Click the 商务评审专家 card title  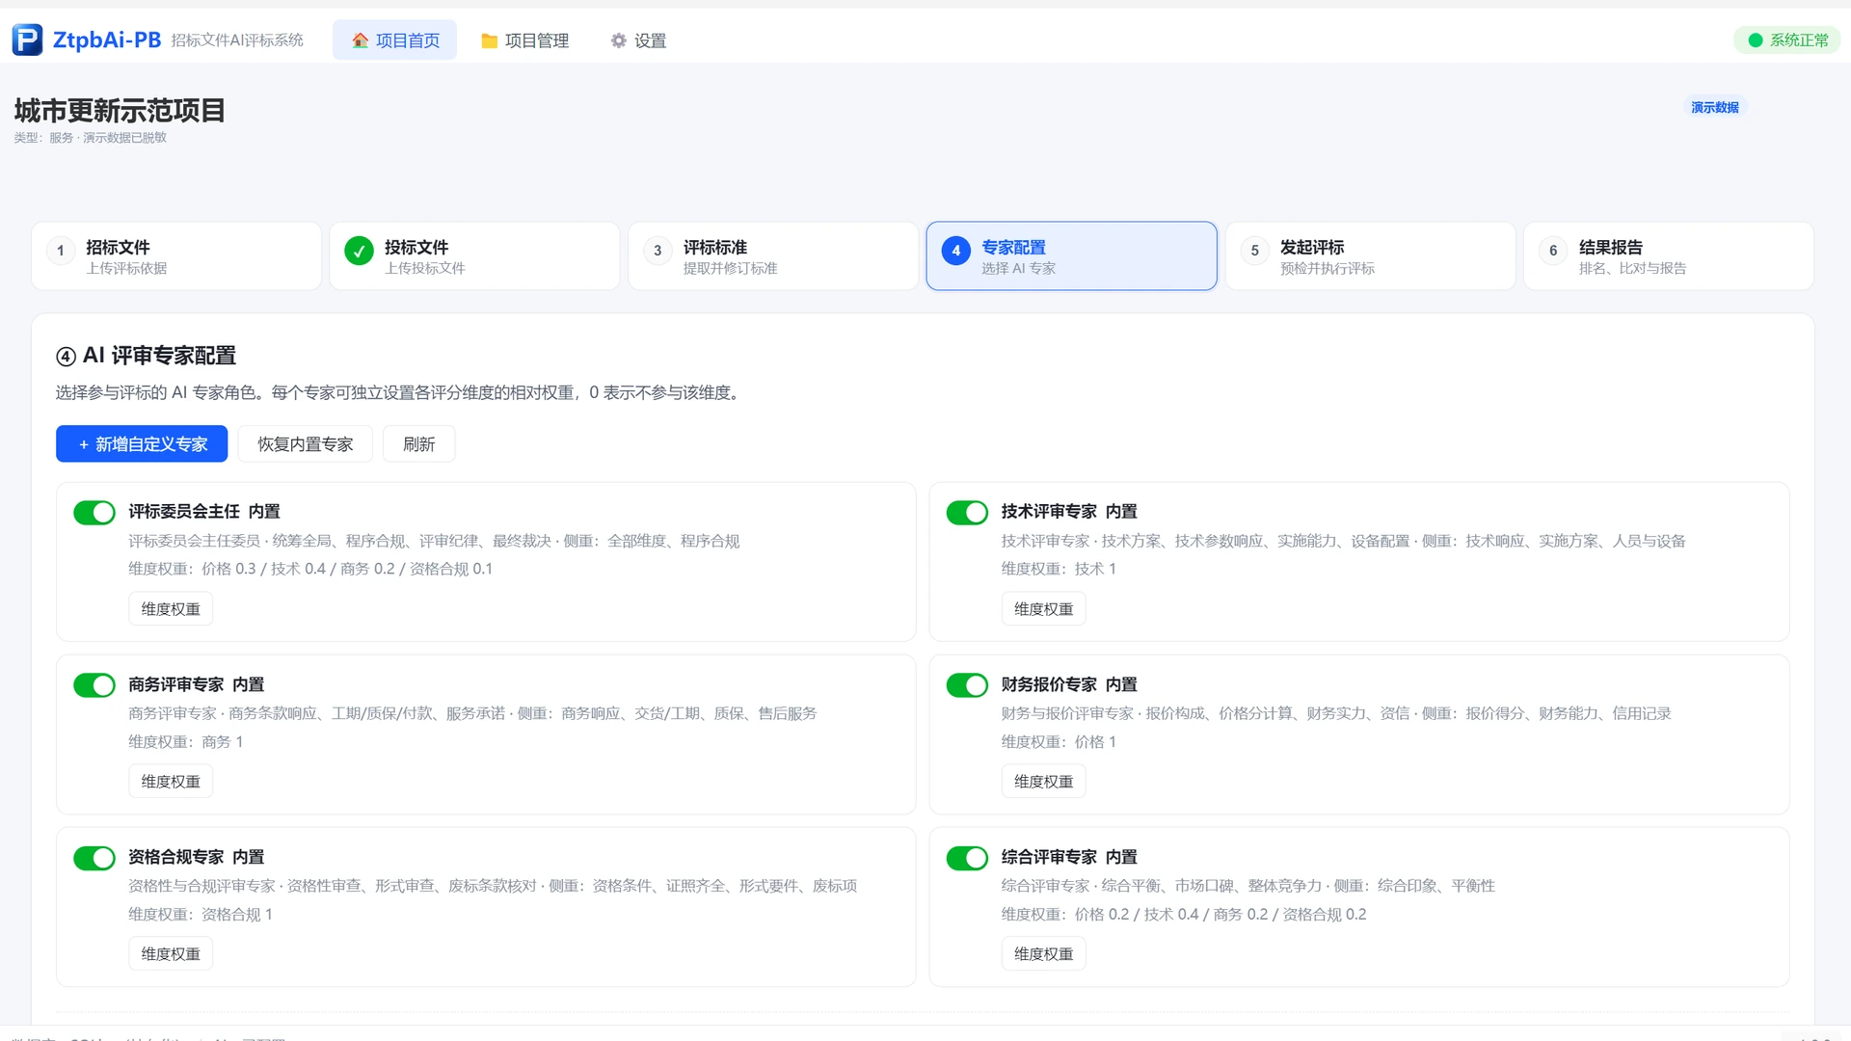click(x=176, y=685)
